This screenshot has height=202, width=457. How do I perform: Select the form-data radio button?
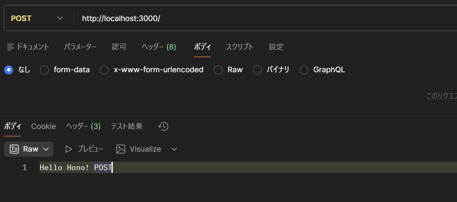[x=44, y=70]
